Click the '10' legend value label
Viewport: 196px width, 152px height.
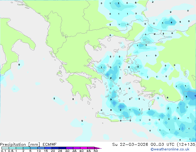(x=39, y=151)
